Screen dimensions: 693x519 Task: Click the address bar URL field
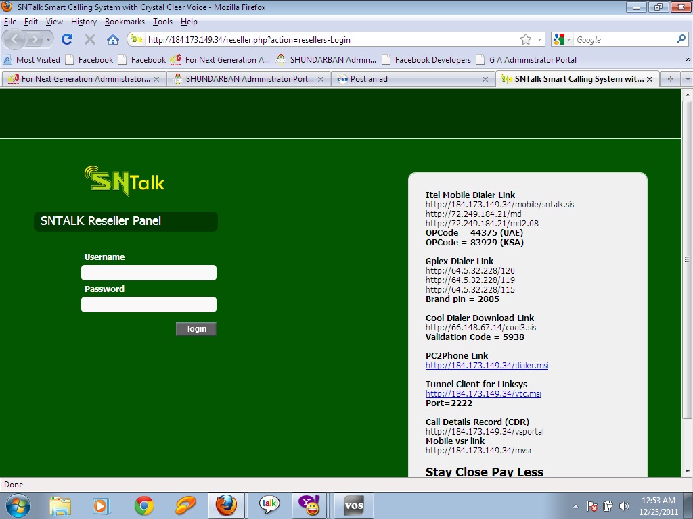click(332, 40)
